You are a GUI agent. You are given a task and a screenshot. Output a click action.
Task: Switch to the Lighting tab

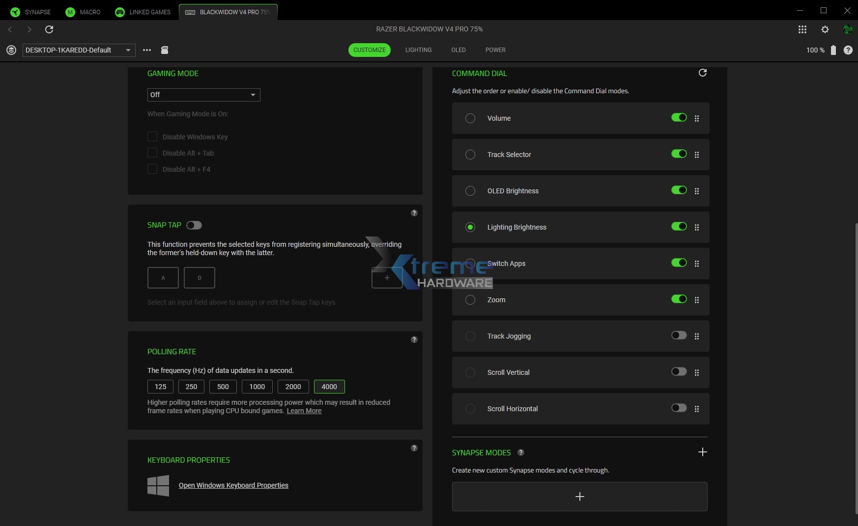coord(419,50)
